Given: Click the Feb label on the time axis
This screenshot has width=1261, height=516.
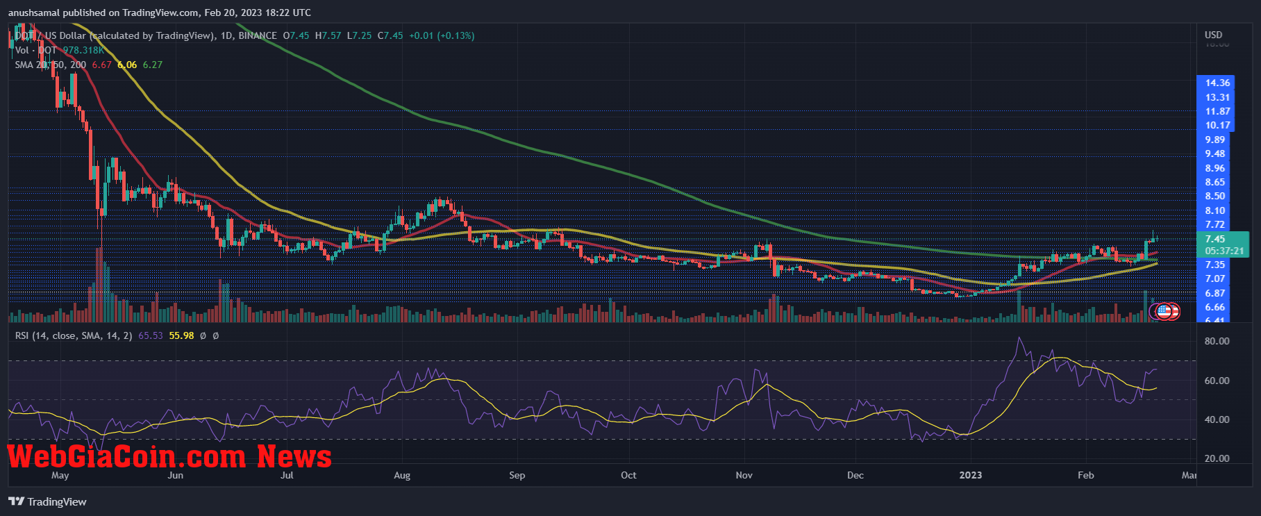Looking at the screenshot, I should click(1085, 475).
